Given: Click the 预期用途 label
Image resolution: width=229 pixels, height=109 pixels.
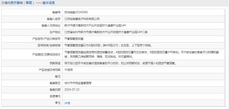Looking at the screenshot, I should [x=55, y=63].
